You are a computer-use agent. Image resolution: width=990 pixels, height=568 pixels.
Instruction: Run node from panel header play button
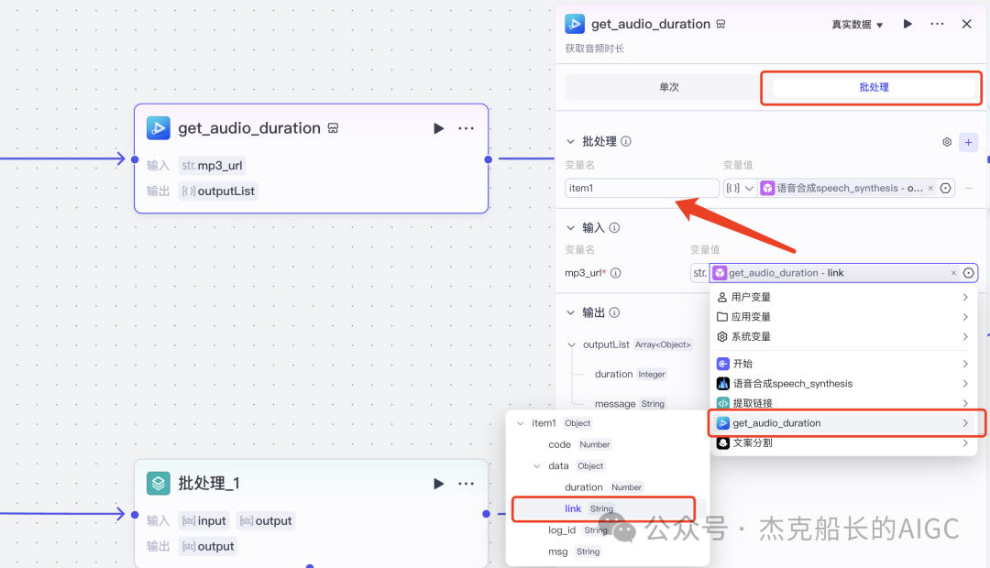tap(907, 24)
